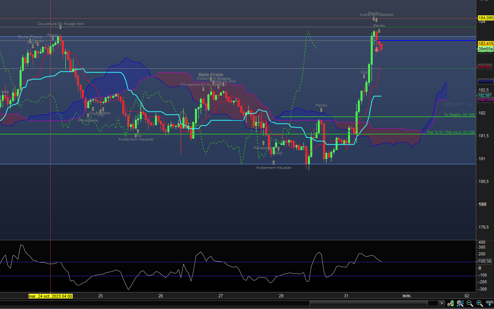The image size is (494, 309).
Task: Click the red down arrow beside latest candles
Action: [x=377, y=49]
